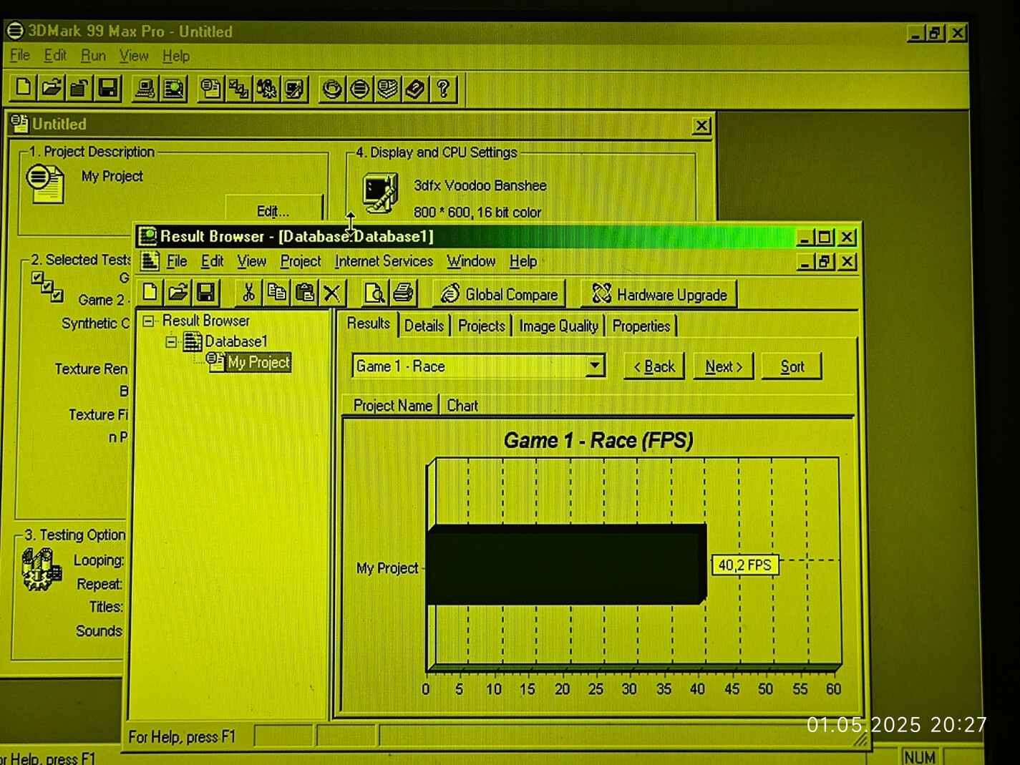
Task: Click the Hardware Upgrade button
Action: (x=659, y=294)
